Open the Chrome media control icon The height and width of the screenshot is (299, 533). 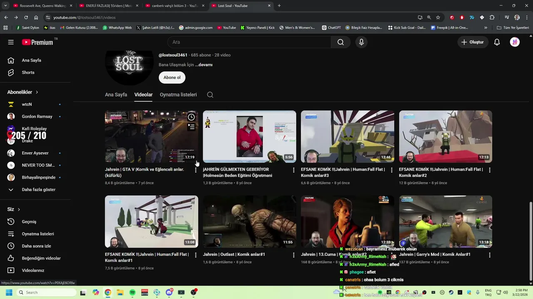click(x=507, y=17)
